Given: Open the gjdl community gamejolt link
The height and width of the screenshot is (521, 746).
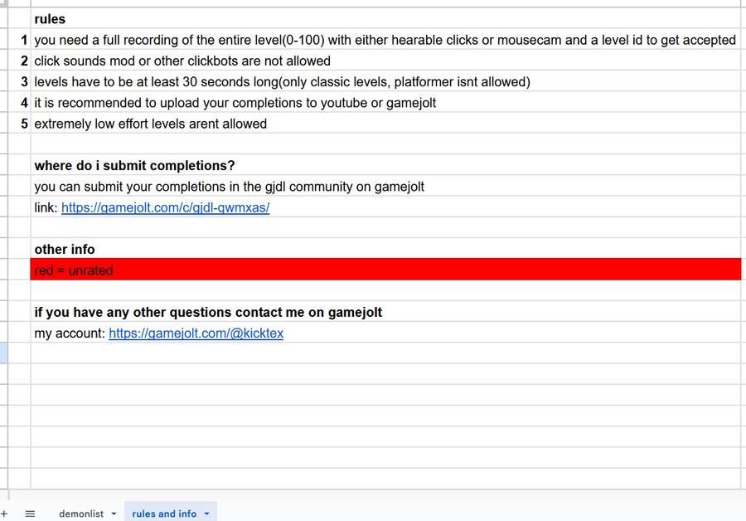Looking at the screenshot, I should [165, 207].
